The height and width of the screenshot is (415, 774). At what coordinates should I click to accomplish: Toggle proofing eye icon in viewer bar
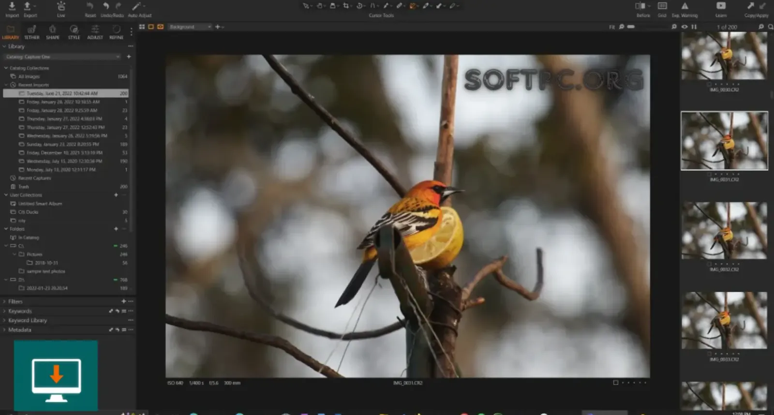(685, 27)
